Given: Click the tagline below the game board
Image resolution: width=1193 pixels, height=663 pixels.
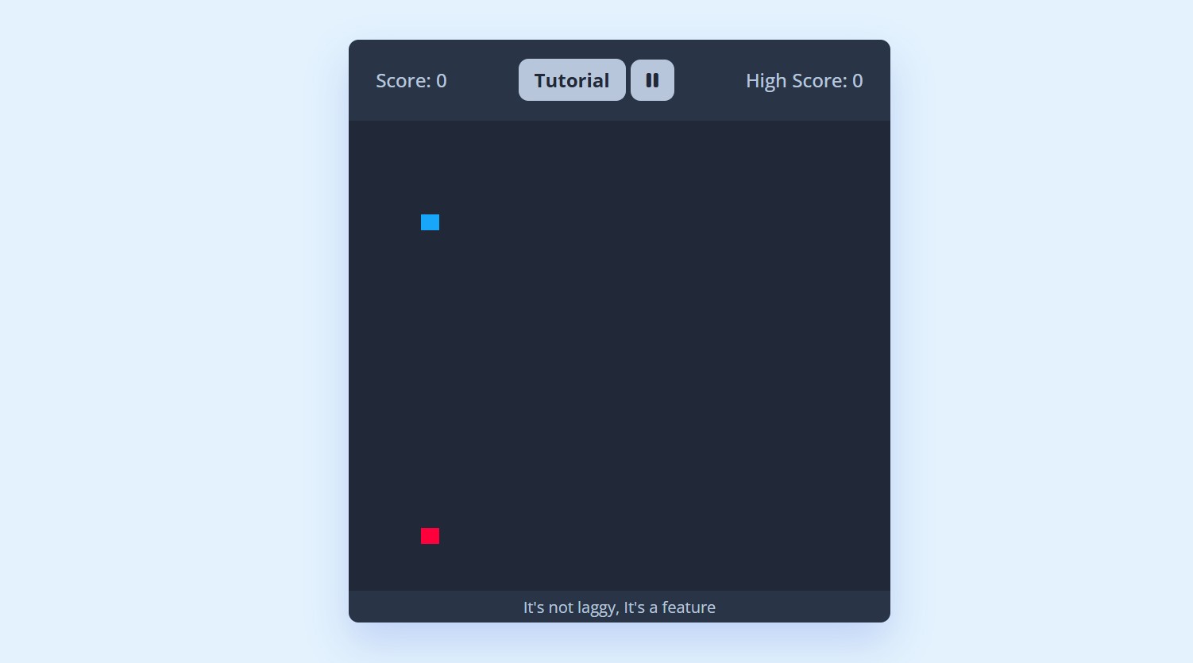Looking at the screenshot, I should tap(620, 607).
